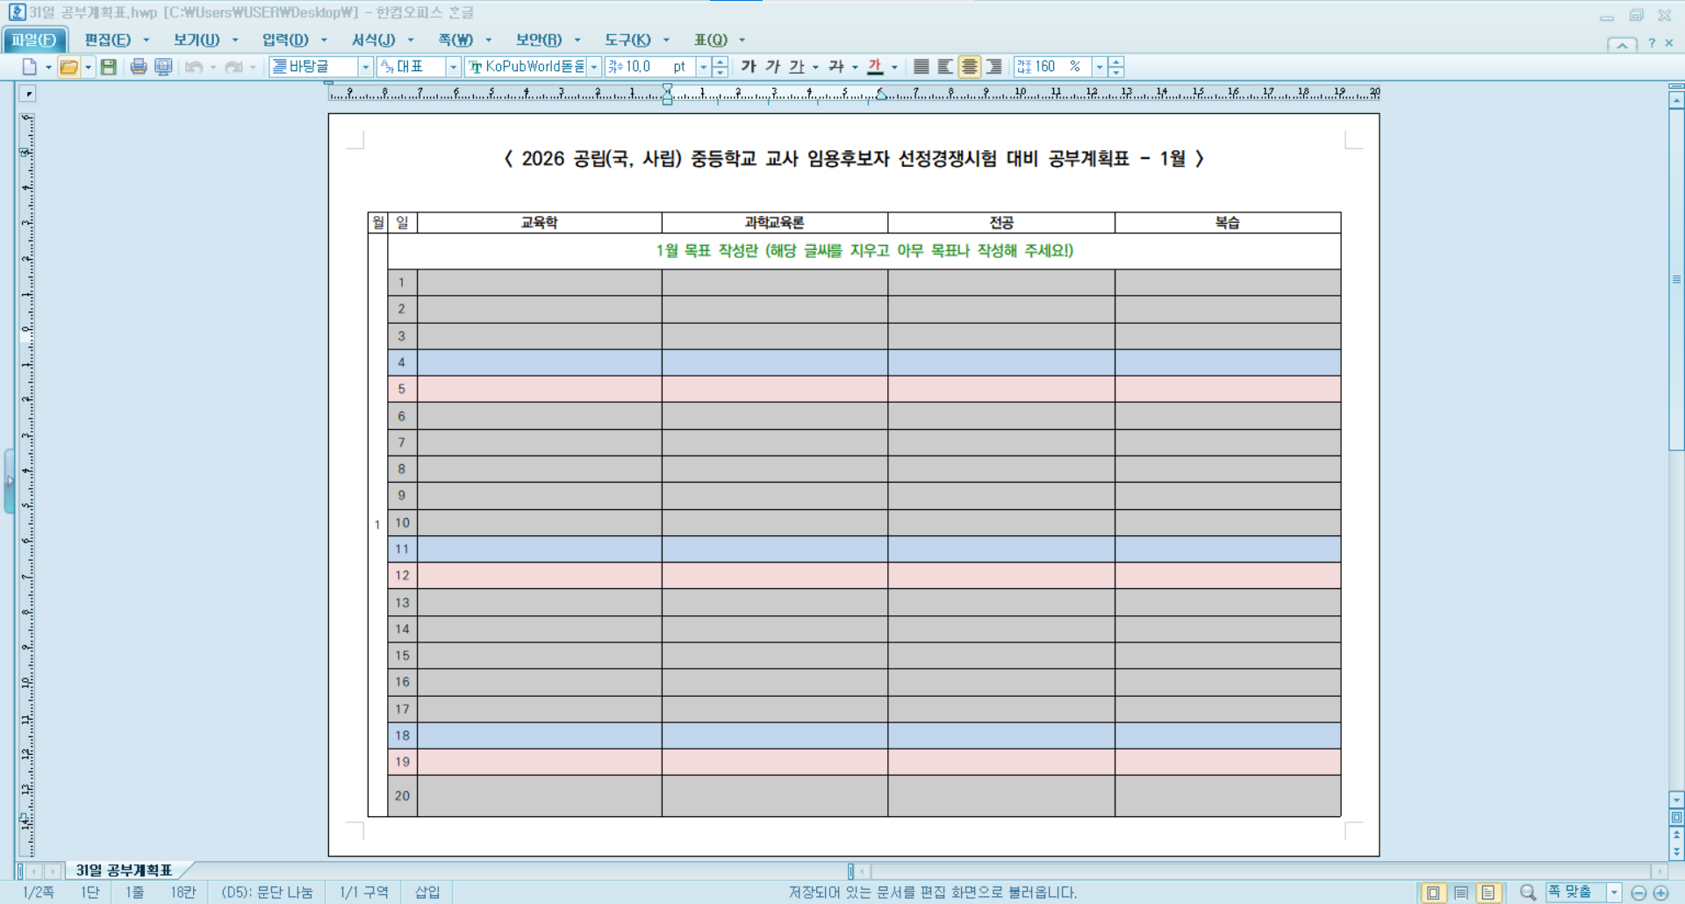The image size is (1685, 904).
Task: Open the 서식(J) menu
Action: point(374,39)
